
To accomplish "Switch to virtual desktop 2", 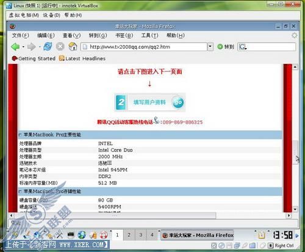I will point(129,235).
